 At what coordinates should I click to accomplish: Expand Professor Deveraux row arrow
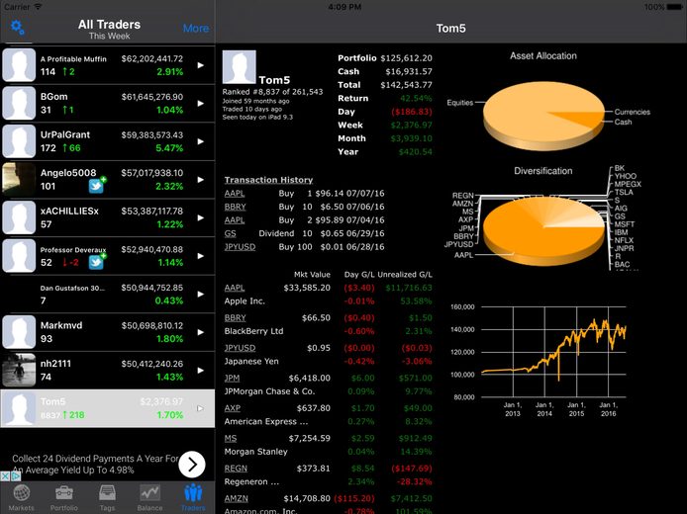200,255
